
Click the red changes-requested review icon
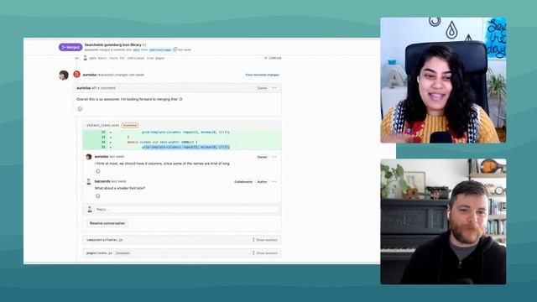point(76,75)
